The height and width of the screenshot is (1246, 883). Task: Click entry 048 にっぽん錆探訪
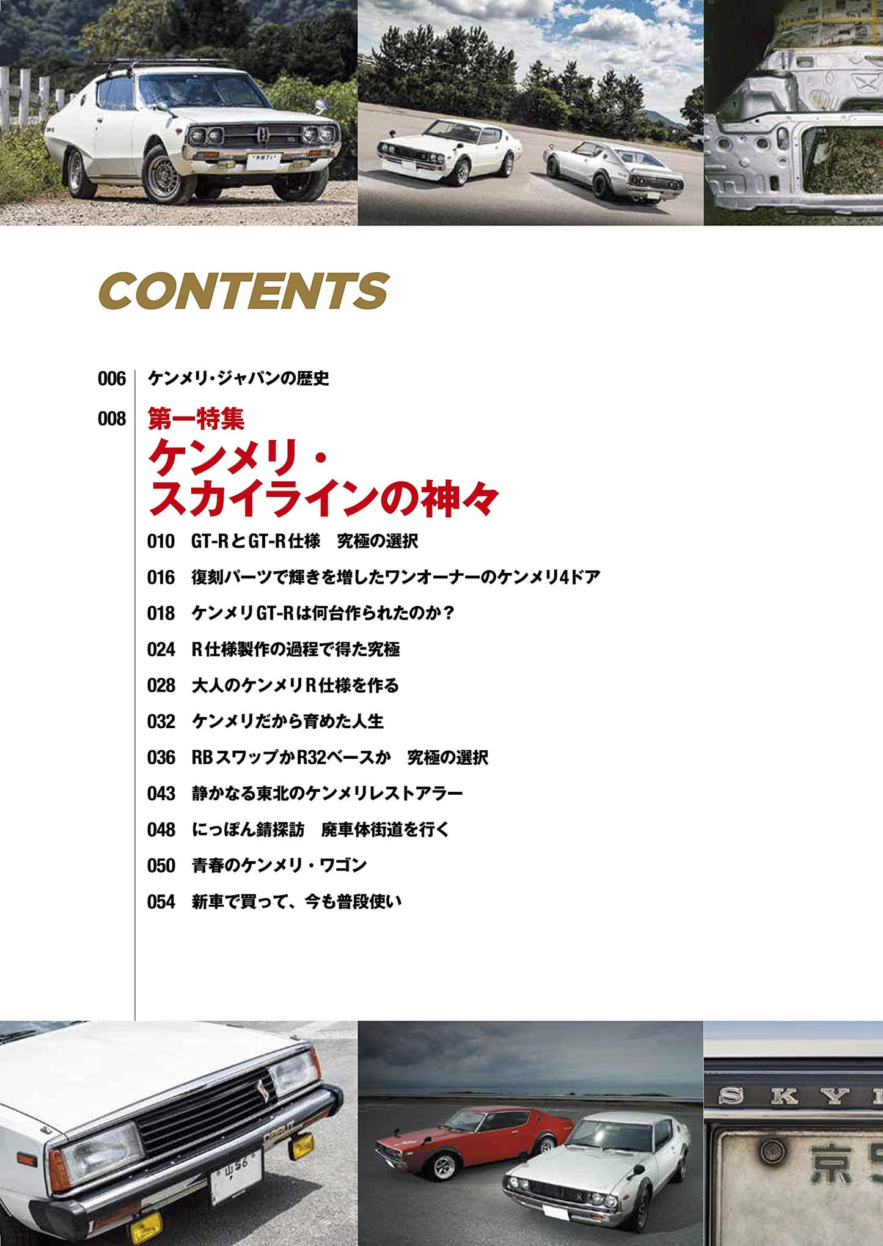[320, 830]
